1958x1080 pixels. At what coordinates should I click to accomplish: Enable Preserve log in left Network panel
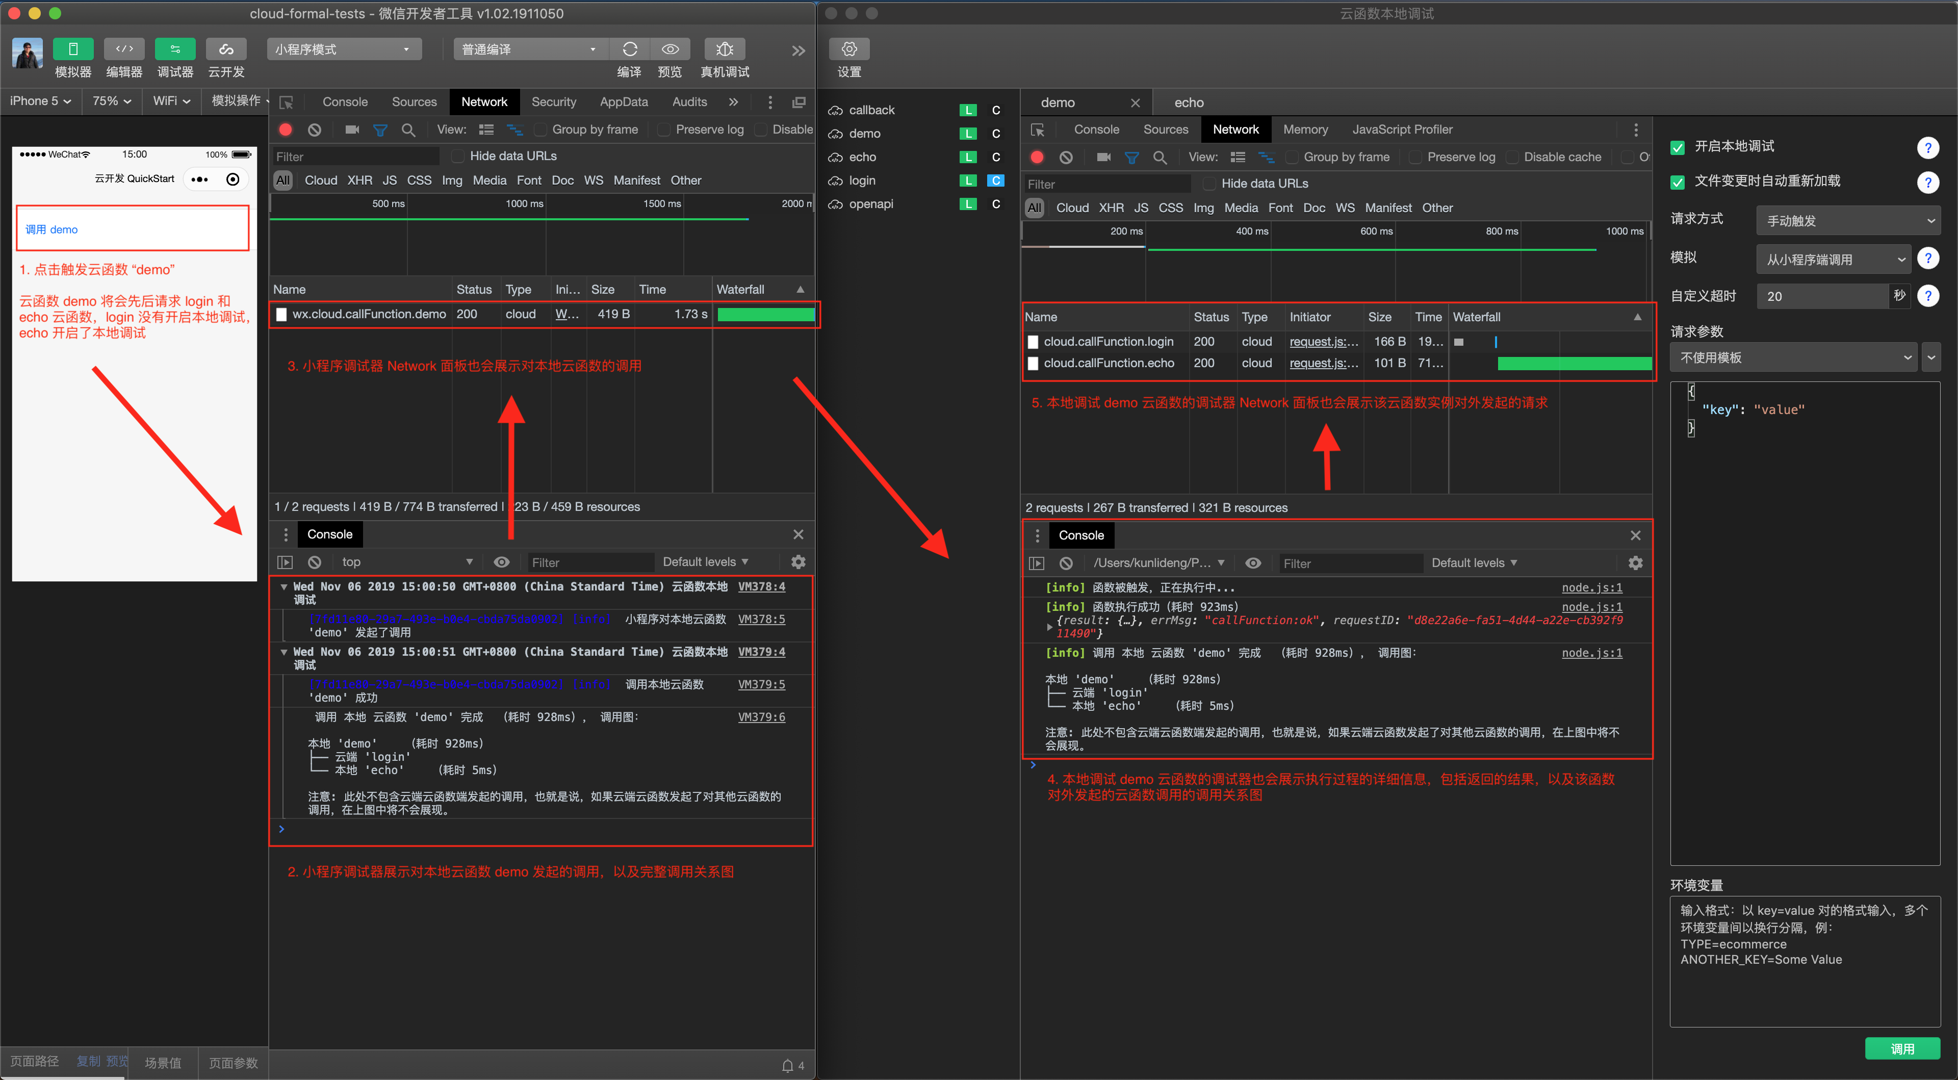coord(663,130)
